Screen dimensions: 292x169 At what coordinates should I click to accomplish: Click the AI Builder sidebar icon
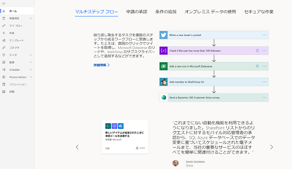4,70
